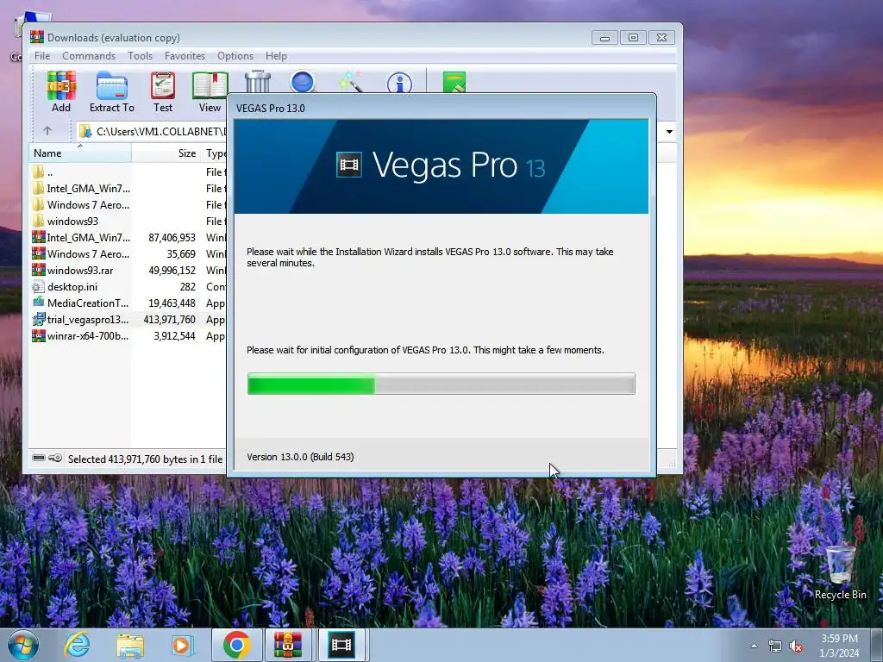Image resolution: width=883 pixels, height=662 pixels.
Task: Click the Delete trash can toolbar icon
Action: point(258,82)
